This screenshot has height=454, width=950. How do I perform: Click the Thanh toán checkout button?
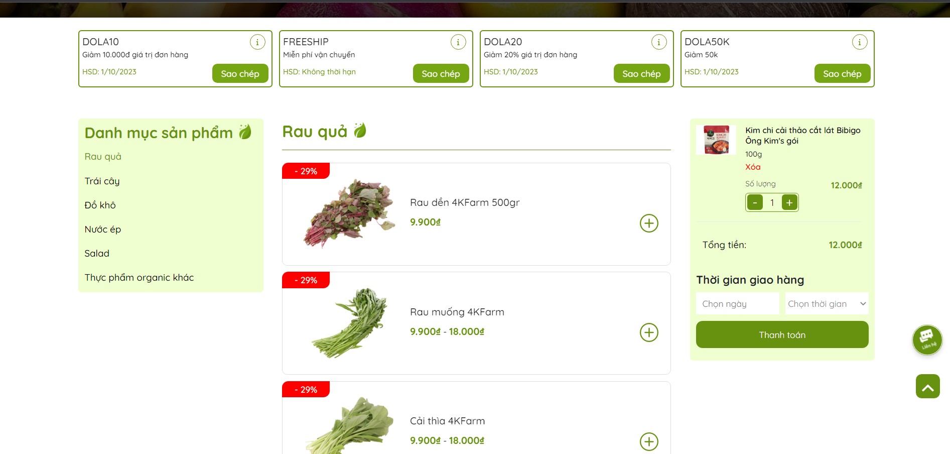tap(782, 334)
